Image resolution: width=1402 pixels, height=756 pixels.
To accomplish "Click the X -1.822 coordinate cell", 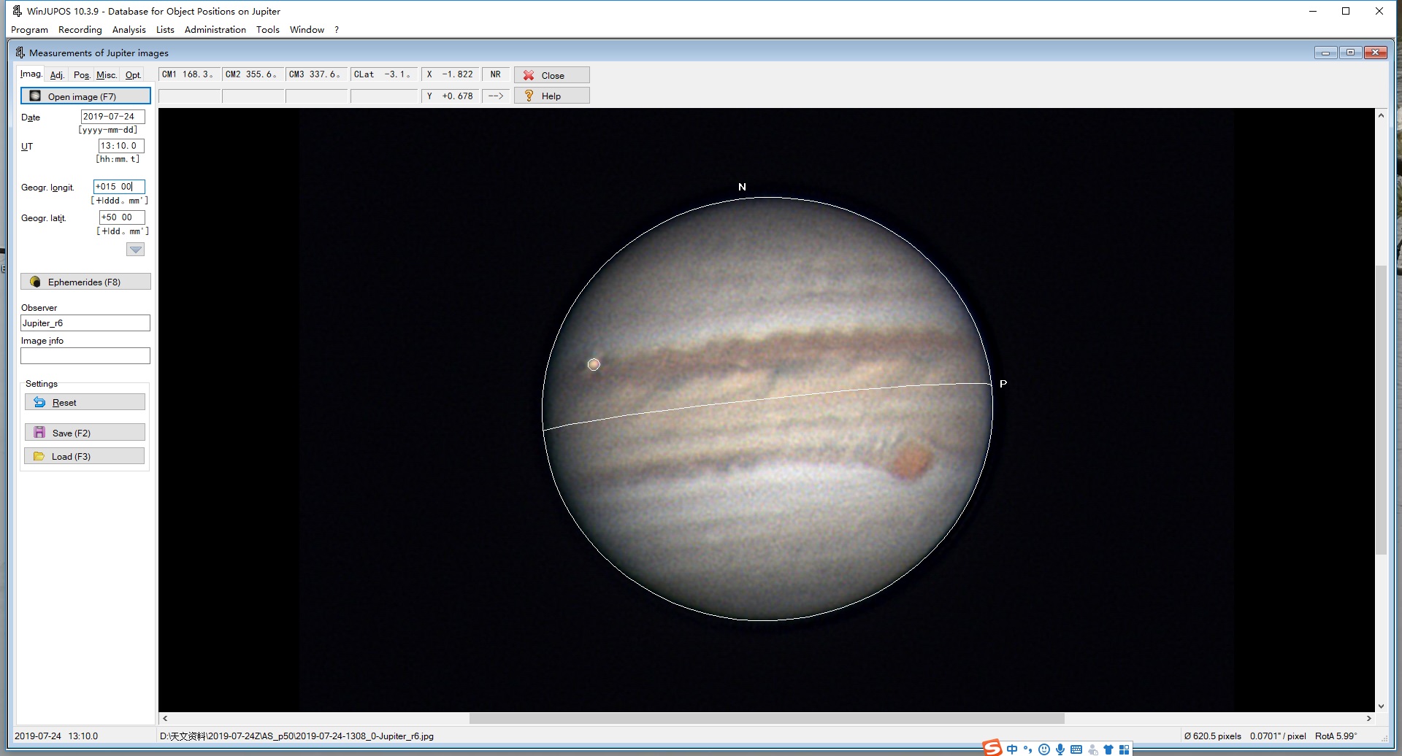I will [x=451, y=74].
